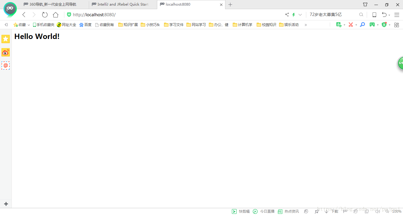Image resolution: width=403 pixels, height=215 pixels.
Task: Open 网址大全 bookmark
Action: (66, 25)
